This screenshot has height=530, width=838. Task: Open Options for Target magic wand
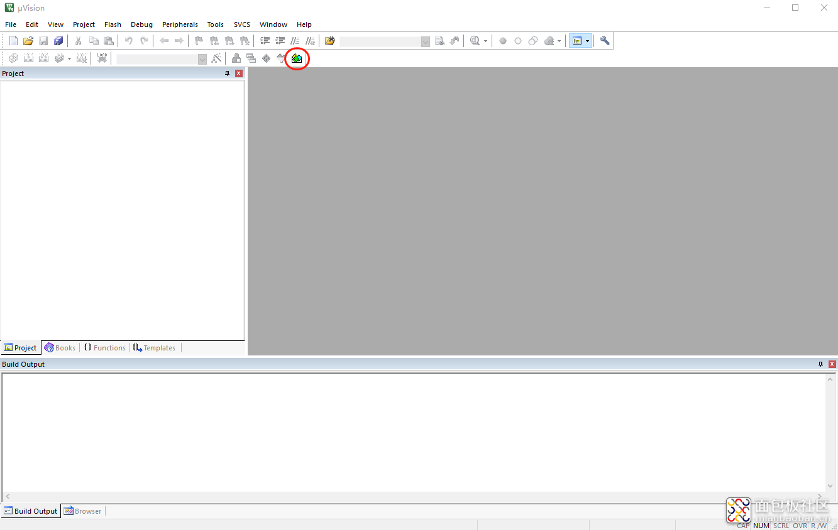tap(216, 58)
